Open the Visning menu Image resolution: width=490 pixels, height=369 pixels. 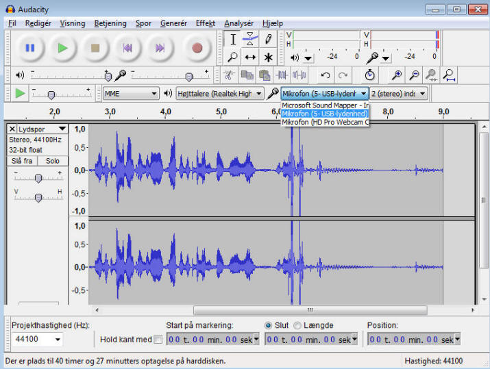click(x=73, y=23)
